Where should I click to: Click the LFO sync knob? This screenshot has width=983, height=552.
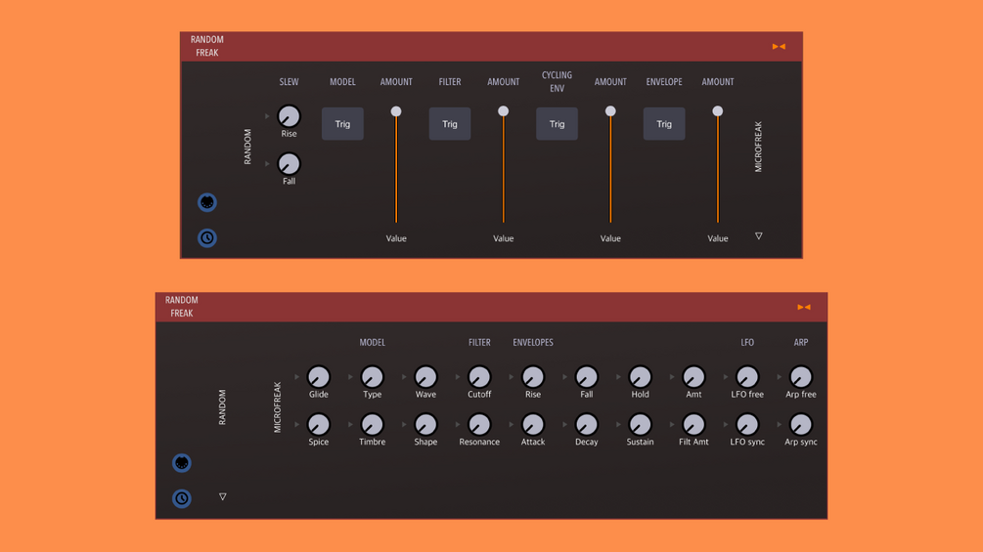click(x=747, y=424)
